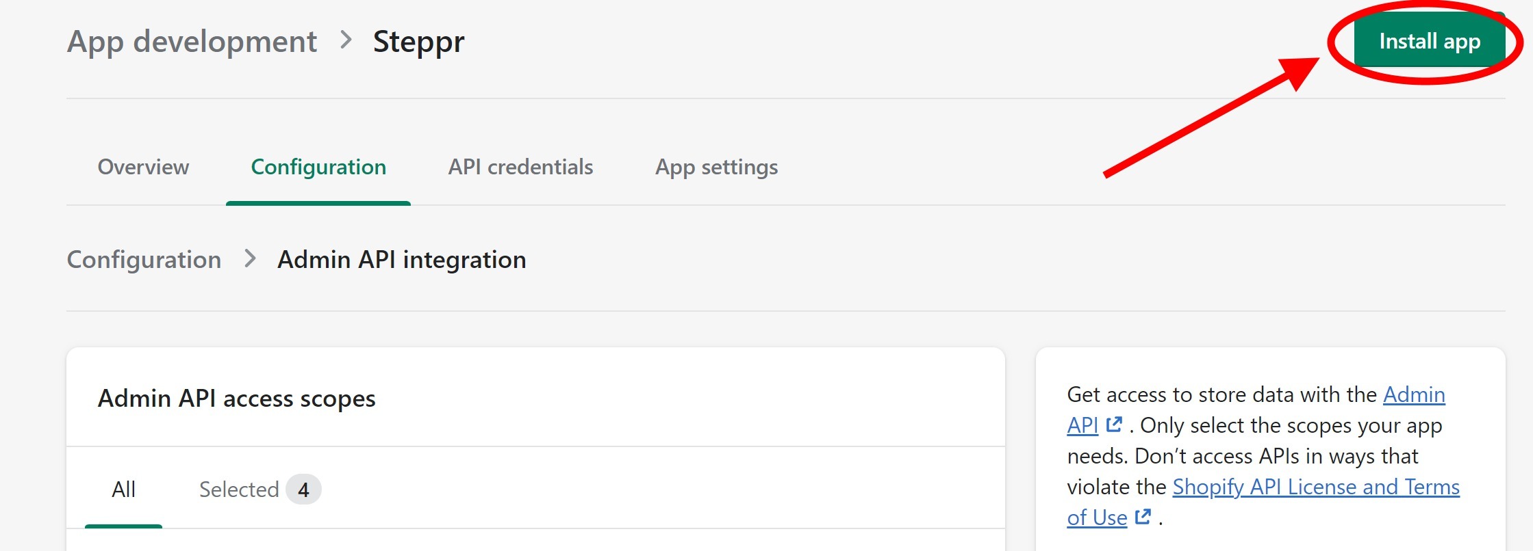Click the scopes guidance paragraph text

pyautogui.click(x=1263, y=456)
